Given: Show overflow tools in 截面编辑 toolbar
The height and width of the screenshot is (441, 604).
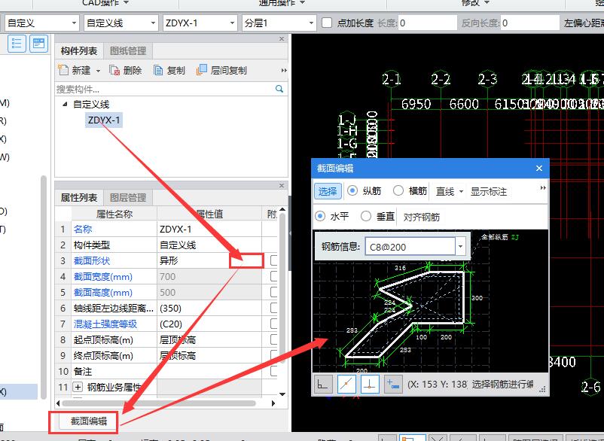Looking at the screenshot, I should tap(543, 188).
